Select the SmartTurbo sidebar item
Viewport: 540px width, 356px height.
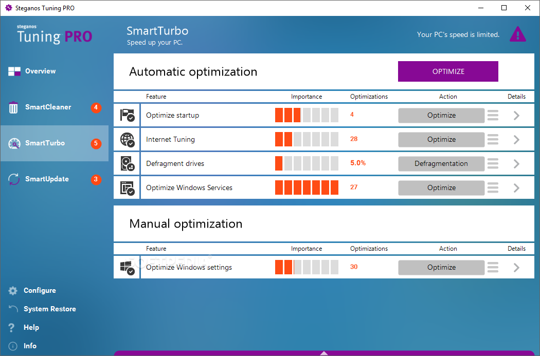point(55,143)
